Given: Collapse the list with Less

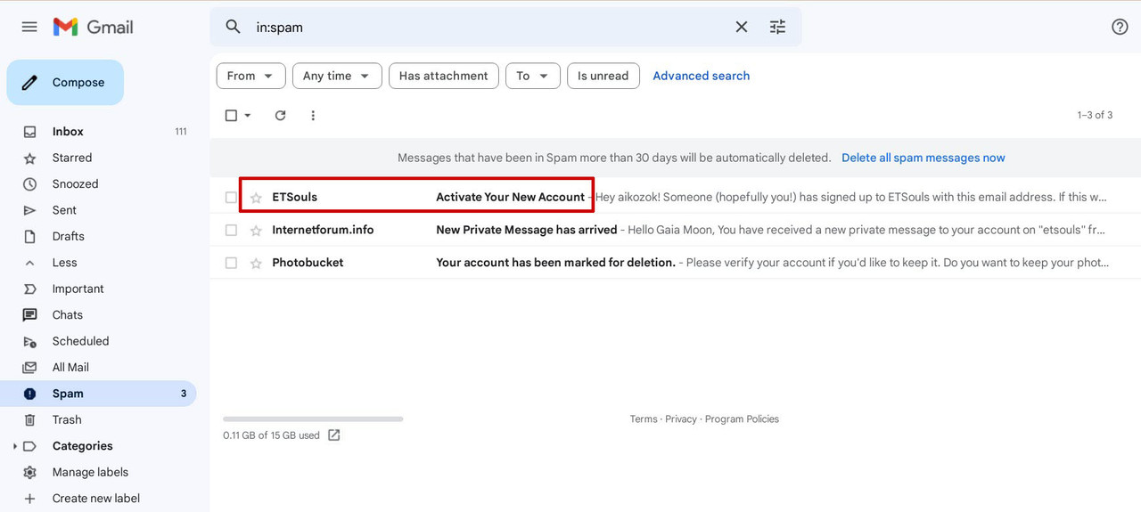Looking at the screenshot, I should (98, 263).
